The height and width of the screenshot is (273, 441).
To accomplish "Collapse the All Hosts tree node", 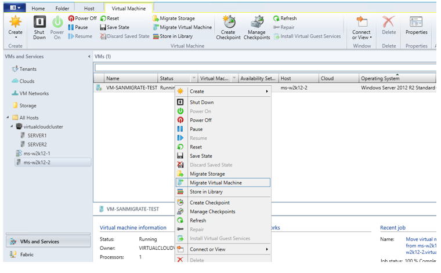I will tap(8, 118).
